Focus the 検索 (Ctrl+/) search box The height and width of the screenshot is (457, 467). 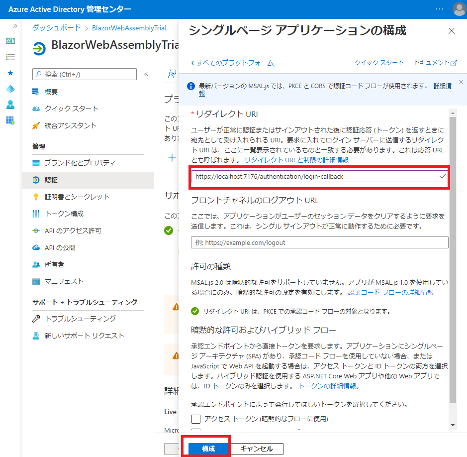(85, 74)
